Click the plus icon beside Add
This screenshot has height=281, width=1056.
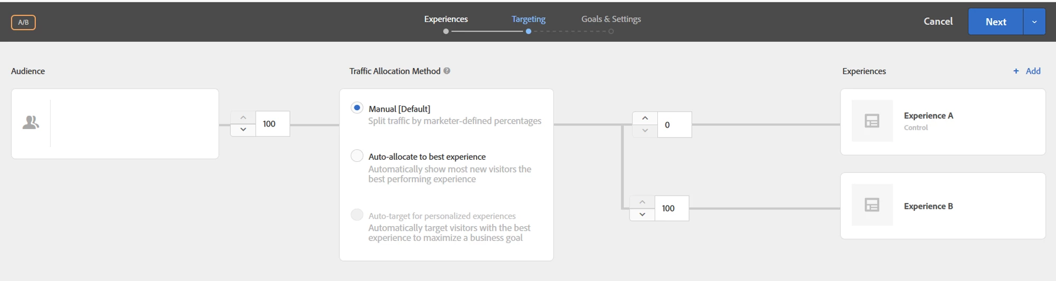pos(1016,71)
